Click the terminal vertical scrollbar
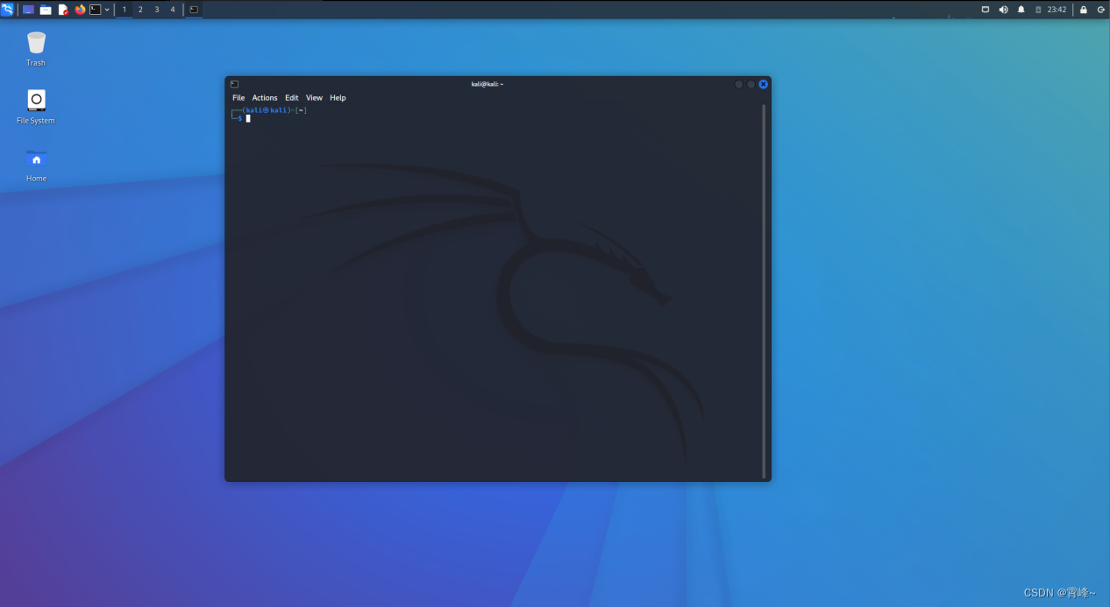The height and width of the screenshot is (607, 1110). (x=765, y=291)
